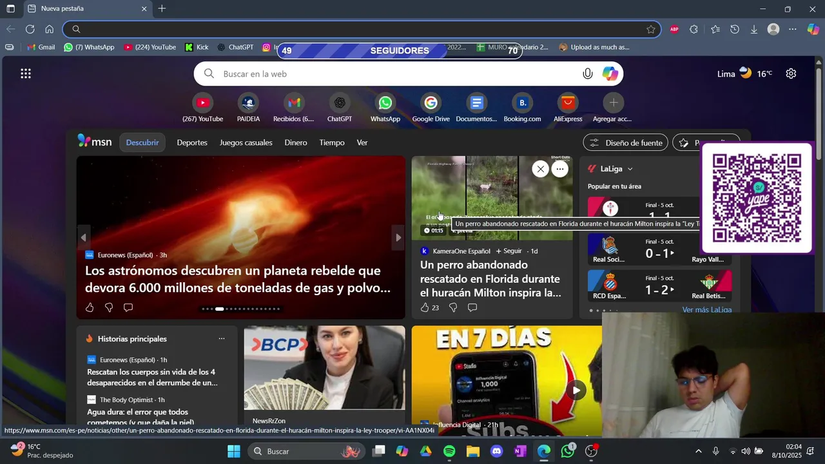
Task: Switch to the Dinero tab
Action: click(x=296, y=142)
